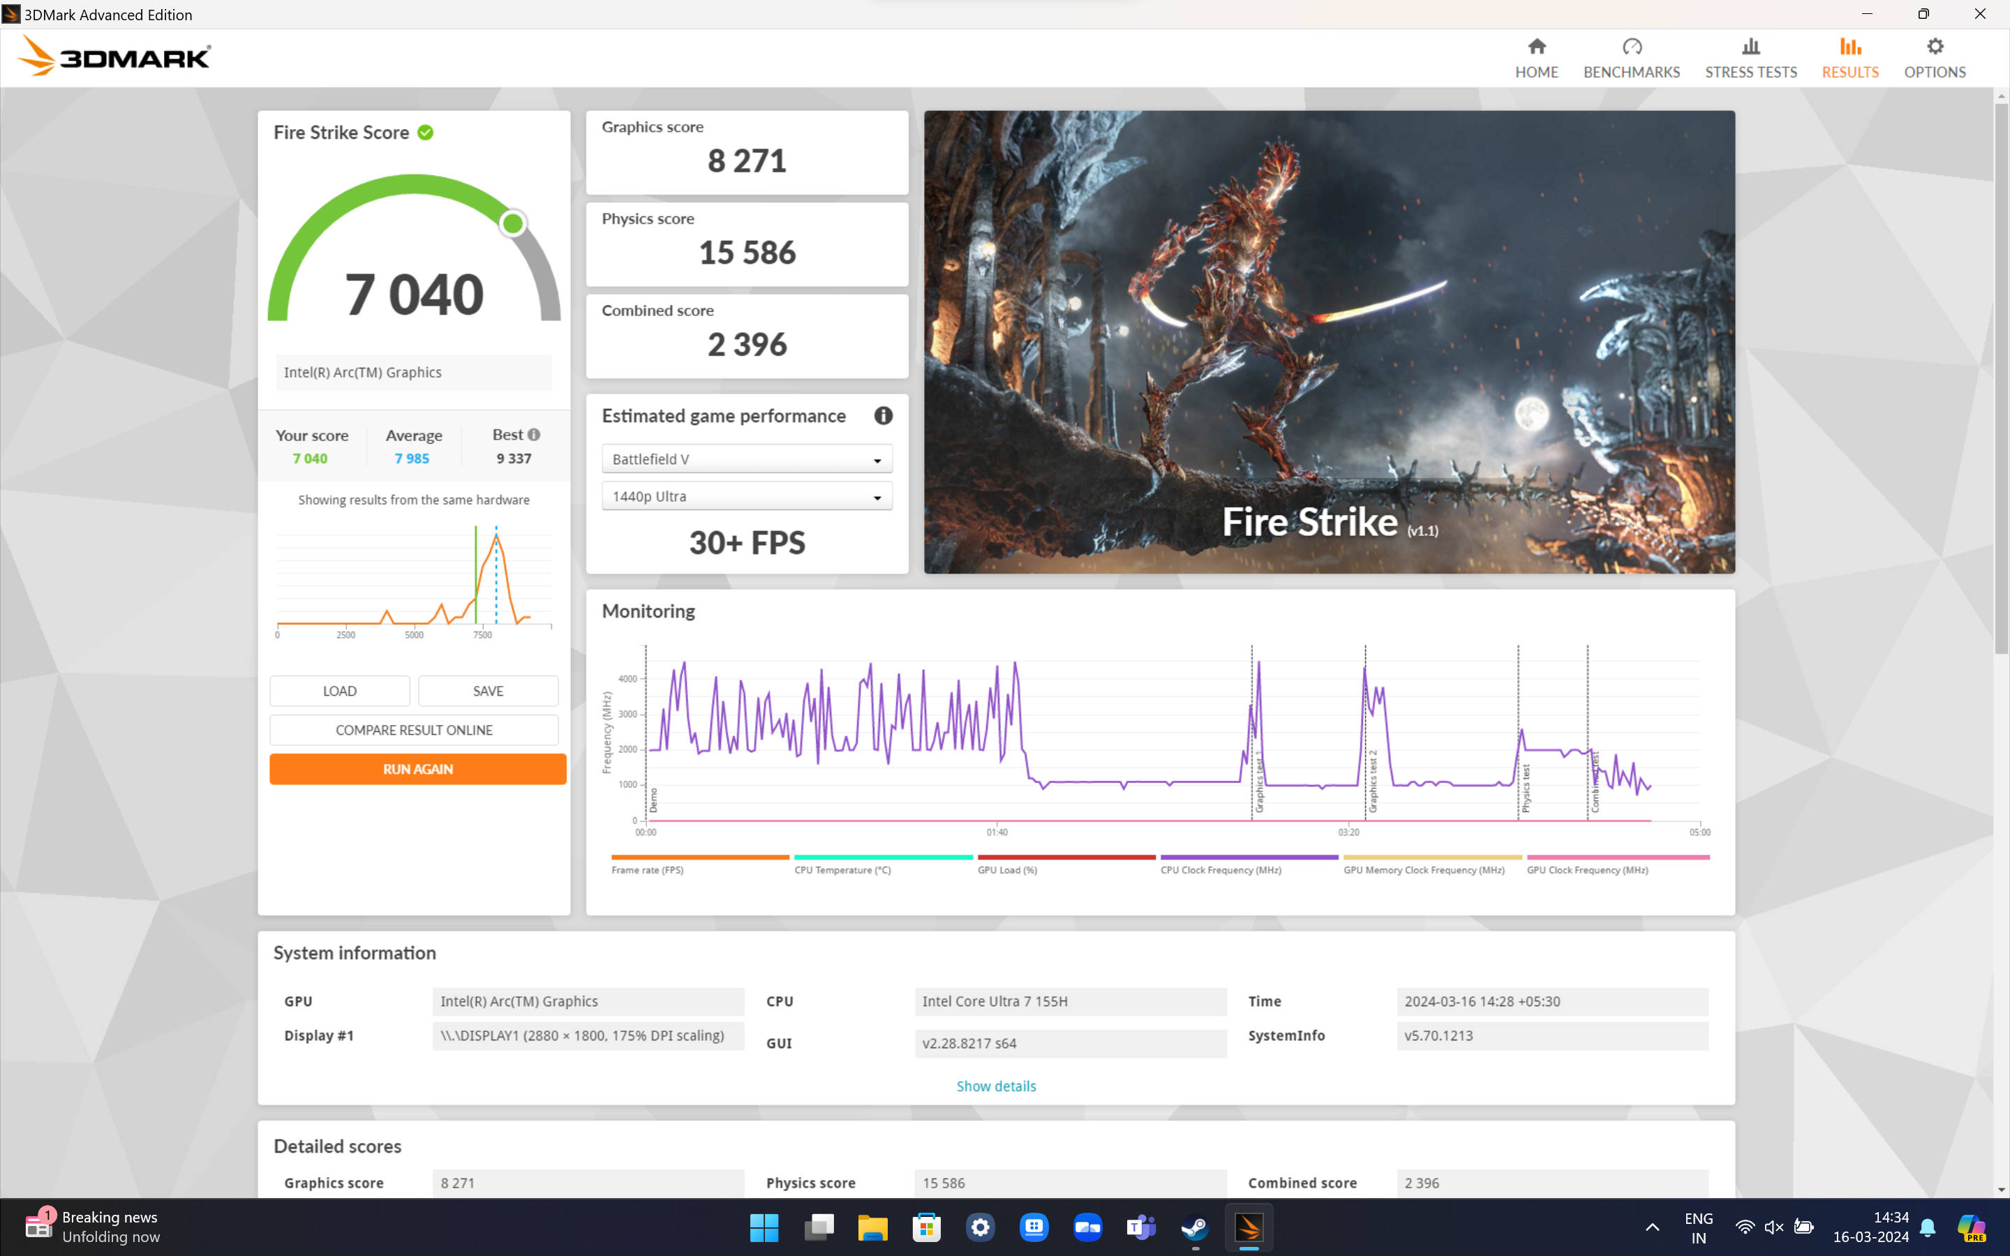Open Microsoft Store from taskbar

[x=926, y=1227]
